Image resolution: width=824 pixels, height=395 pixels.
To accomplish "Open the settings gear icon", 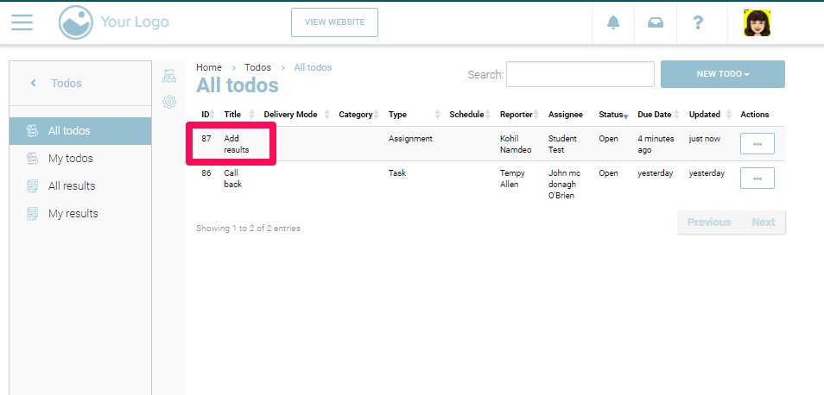I will [x=169, y=102].
